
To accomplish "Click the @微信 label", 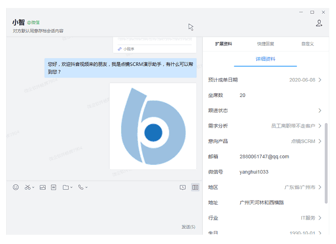I will tap(33, 23).
